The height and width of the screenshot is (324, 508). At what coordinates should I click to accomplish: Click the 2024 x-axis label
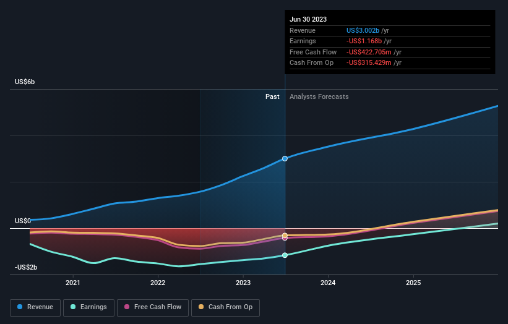(x=328, y=283)
